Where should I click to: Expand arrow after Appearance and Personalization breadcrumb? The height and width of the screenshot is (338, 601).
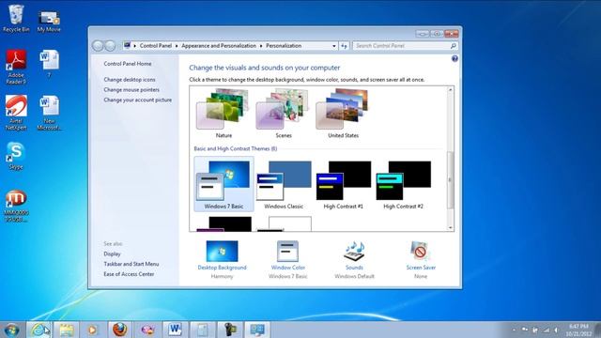261,46
